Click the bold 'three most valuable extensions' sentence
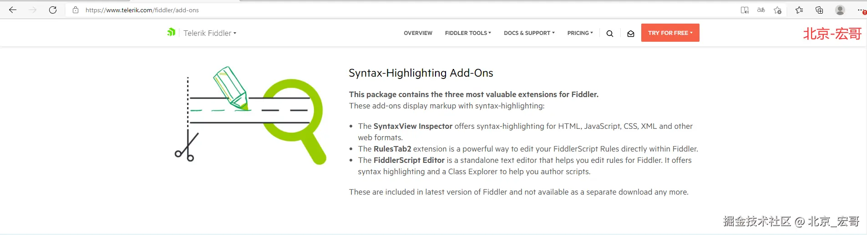Screen dimensions: 867x235 coord(474,94)
